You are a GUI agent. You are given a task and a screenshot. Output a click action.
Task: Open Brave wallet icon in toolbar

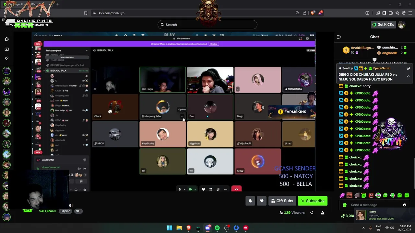tap(391, 13)
